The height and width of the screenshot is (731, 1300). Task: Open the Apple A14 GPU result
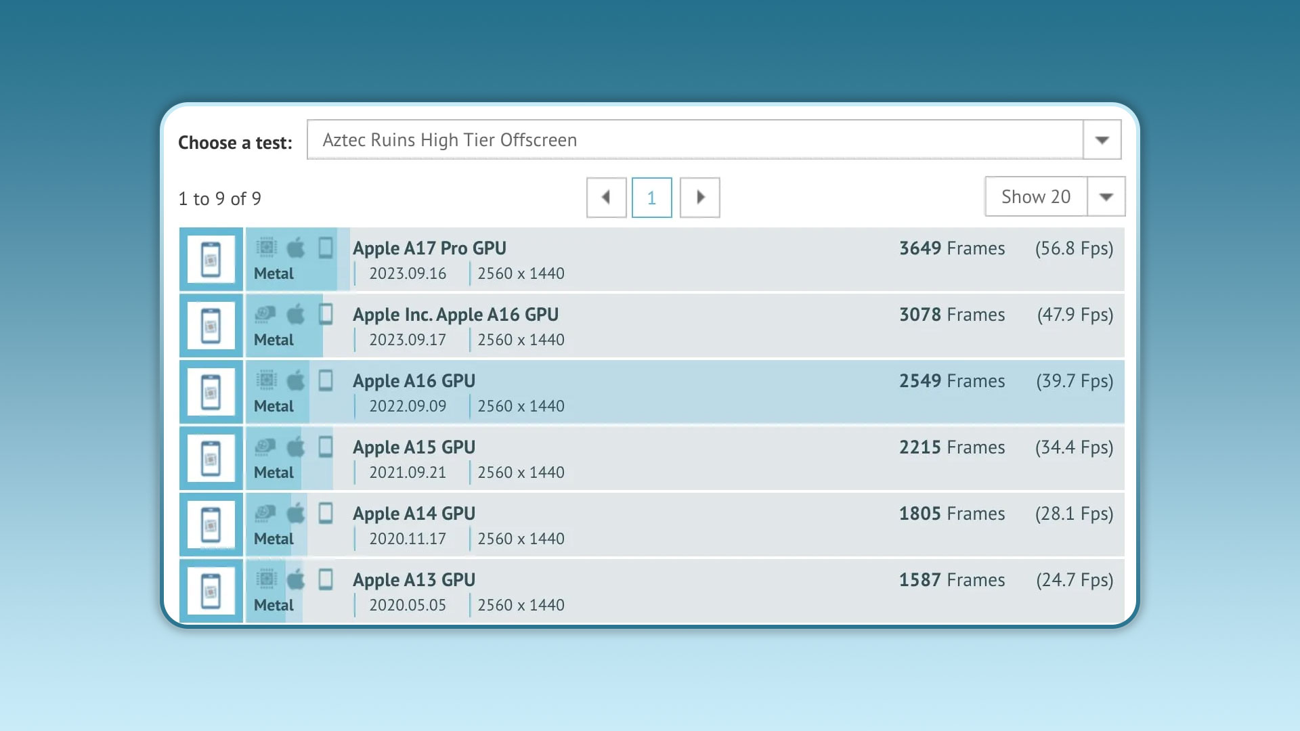pos(414,514)
